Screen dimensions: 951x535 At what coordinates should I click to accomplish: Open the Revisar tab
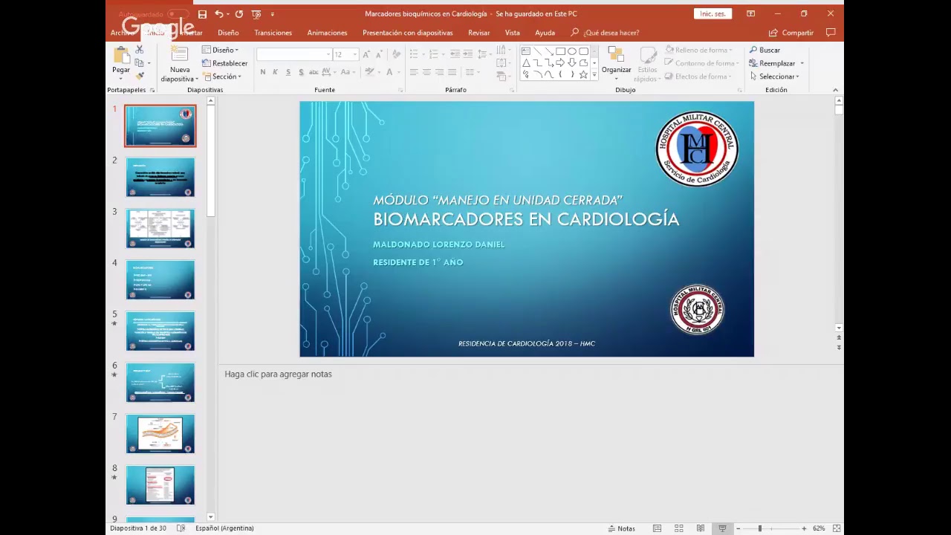478,33
